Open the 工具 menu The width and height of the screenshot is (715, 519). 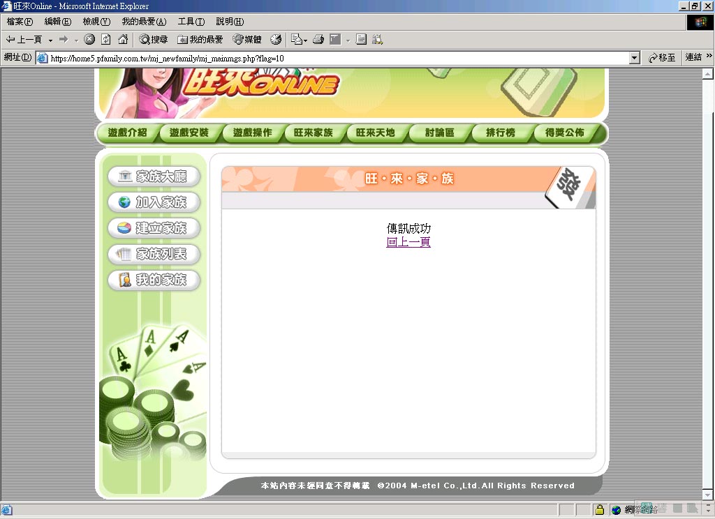pyautogui.click(x=191, y=22)
